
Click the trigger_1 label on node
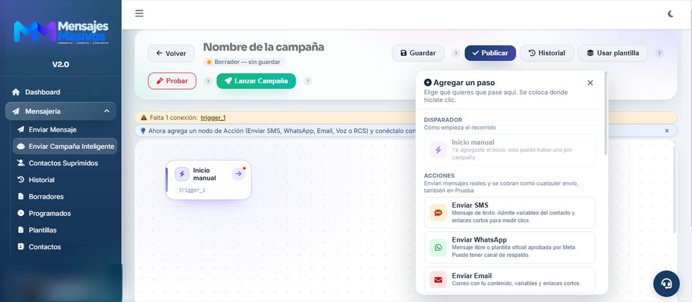[192, 190]
